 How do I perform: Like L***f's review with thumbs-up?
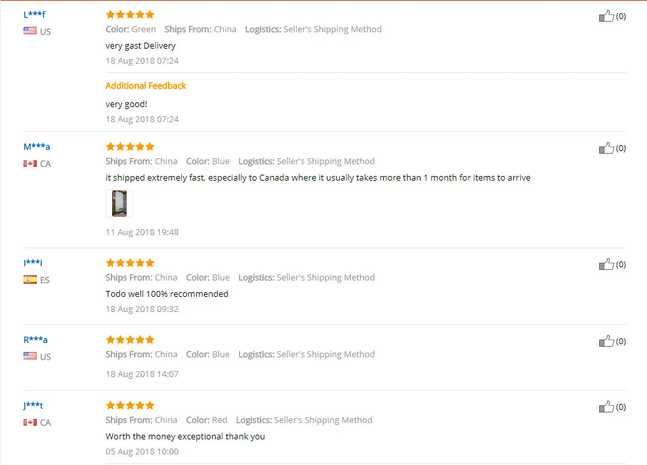tap(606, 16)
